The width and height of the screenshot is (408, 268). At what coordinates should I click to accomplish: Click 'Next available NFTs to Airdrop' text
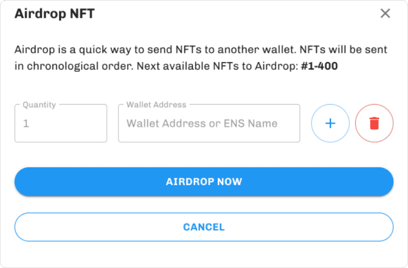coord(216,66)
